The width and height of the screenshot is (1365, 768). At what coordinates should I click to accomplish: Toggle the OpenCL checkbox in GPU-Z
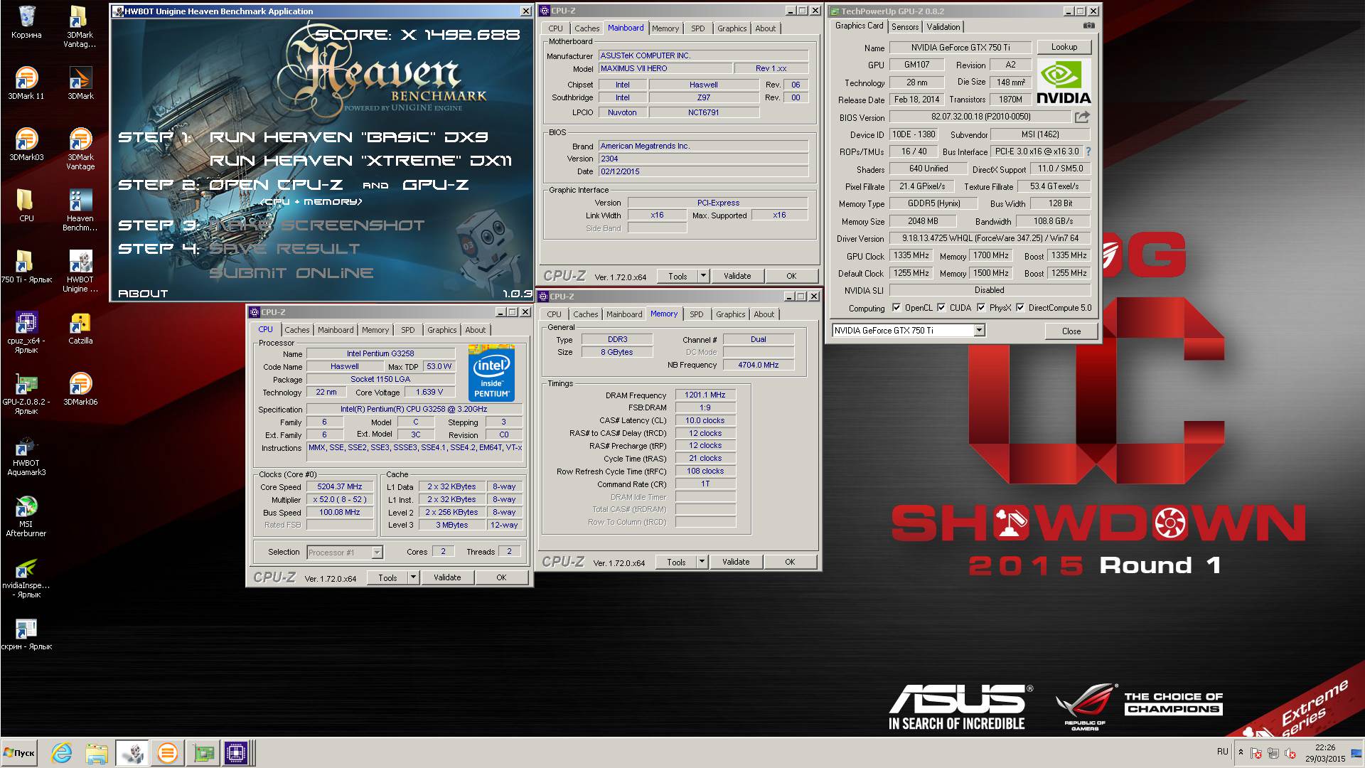(896, 308)
